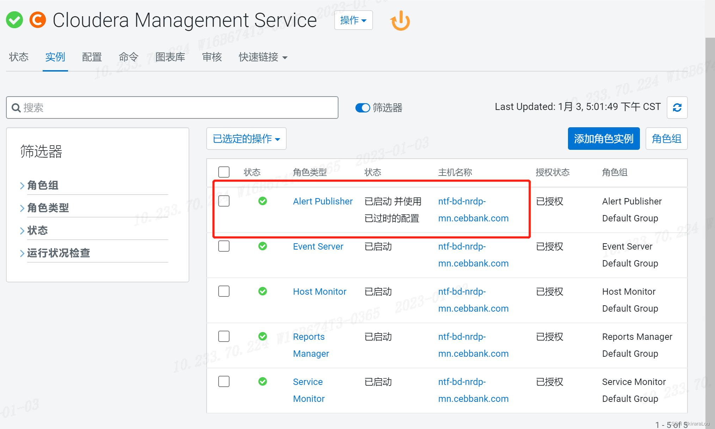Click the orange Cloudera logo icon
Image resolution: width=715 pixels, height=429 pixels.
click(38, 20)
